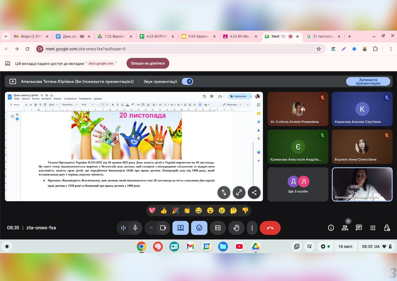Open meeting details info icon
Screen dimensions: 397x281
(x=331, y=228)
